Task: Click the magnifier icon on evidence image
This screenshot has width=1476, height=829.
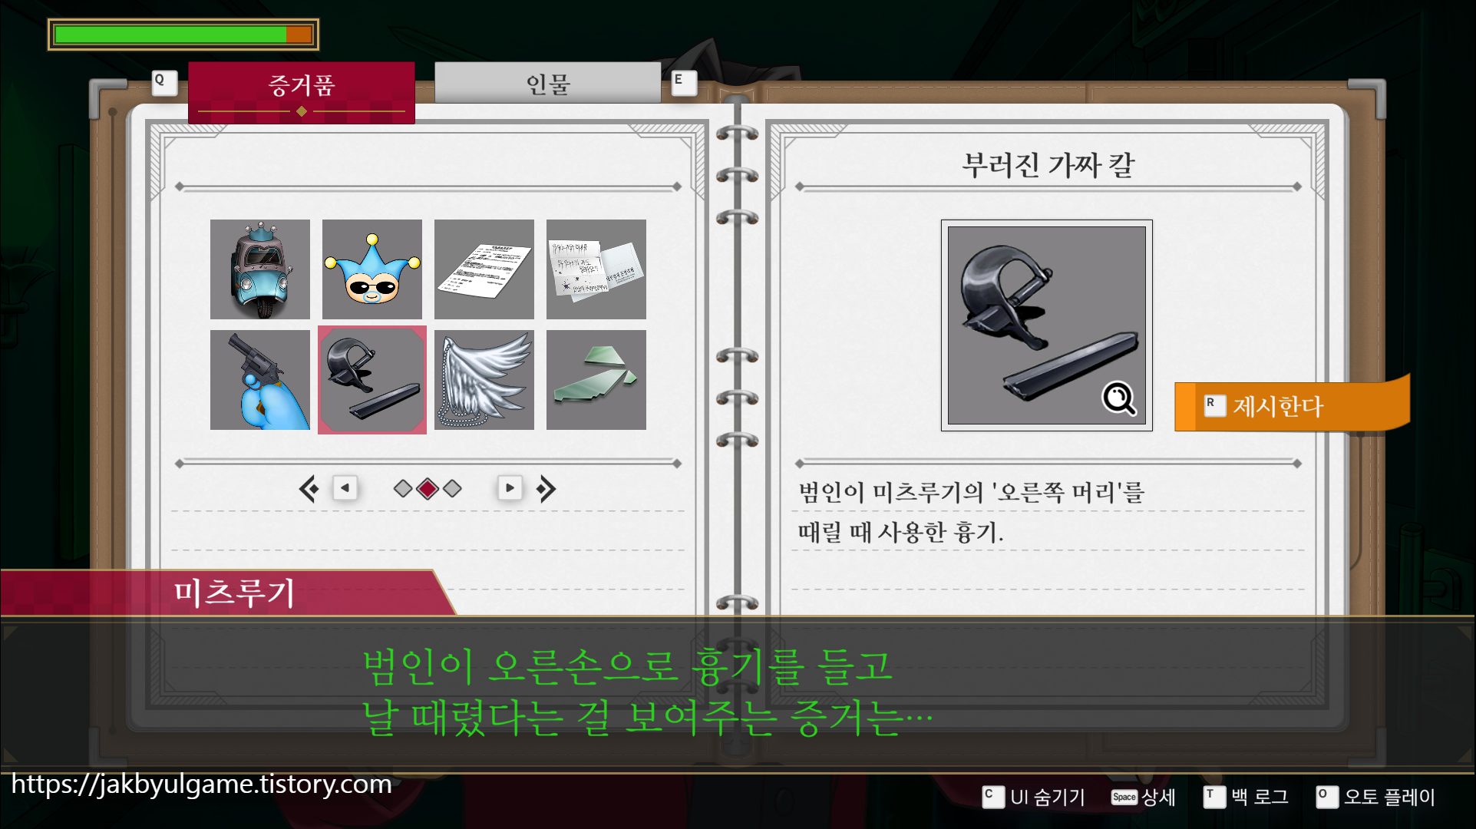Action: (1118, 398)
